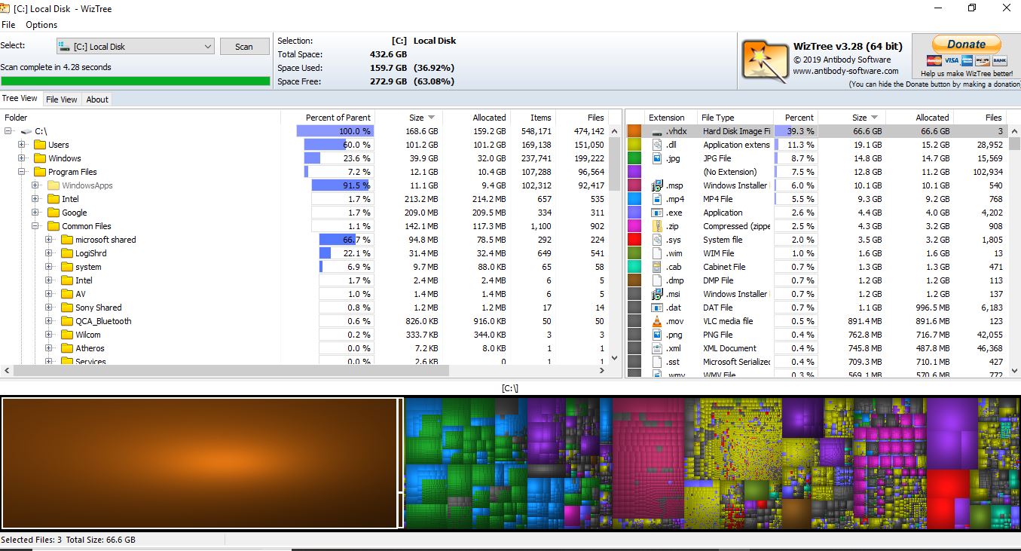Click the orange .vhdx color swatch
Image resolution: width=1021 pixels, height=551 pixels.
634,131
